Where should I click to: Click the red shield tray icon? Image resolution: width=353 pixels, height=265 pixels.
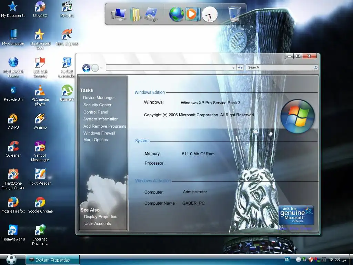click(311, 259)
